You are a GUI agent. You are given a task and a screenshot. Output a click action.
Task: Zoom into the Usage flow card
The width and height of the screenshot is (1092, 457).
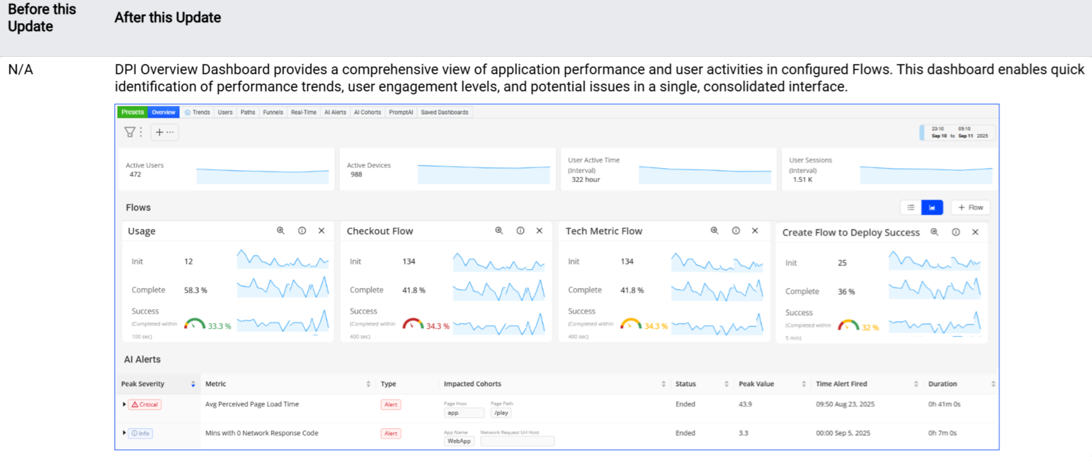tap(280, 231)
